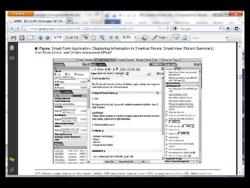Click the PDF scrollbar up arrow
This screenshot has width=250, height=188.
coord(240,46)
